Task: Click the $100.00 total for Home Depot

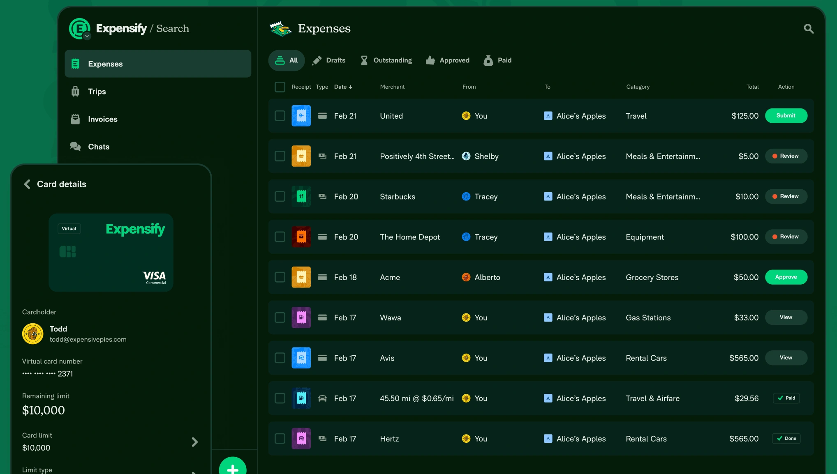Action: 745,237
